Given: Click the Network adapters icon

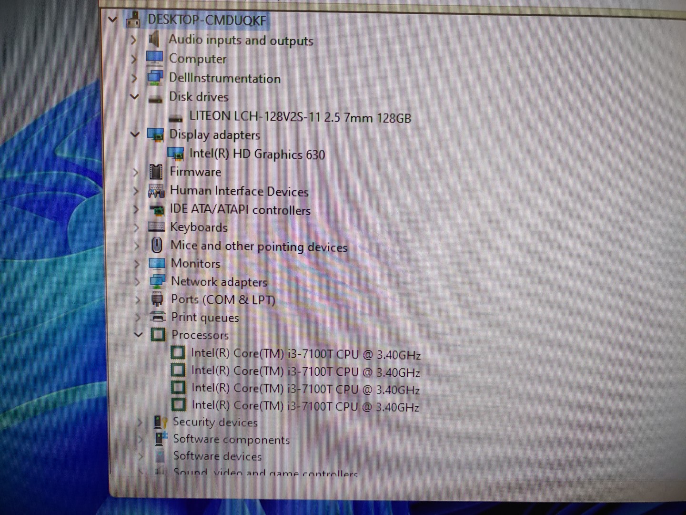Looking at the screenshot, I should (x=157, y=281).
